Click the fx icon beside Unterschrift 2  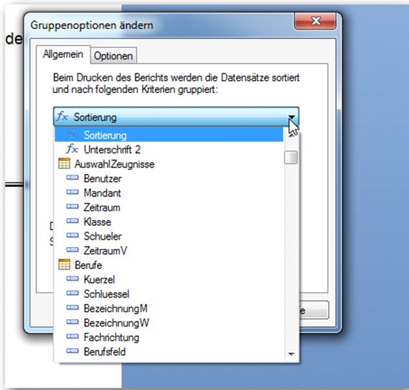click(72, 149)
